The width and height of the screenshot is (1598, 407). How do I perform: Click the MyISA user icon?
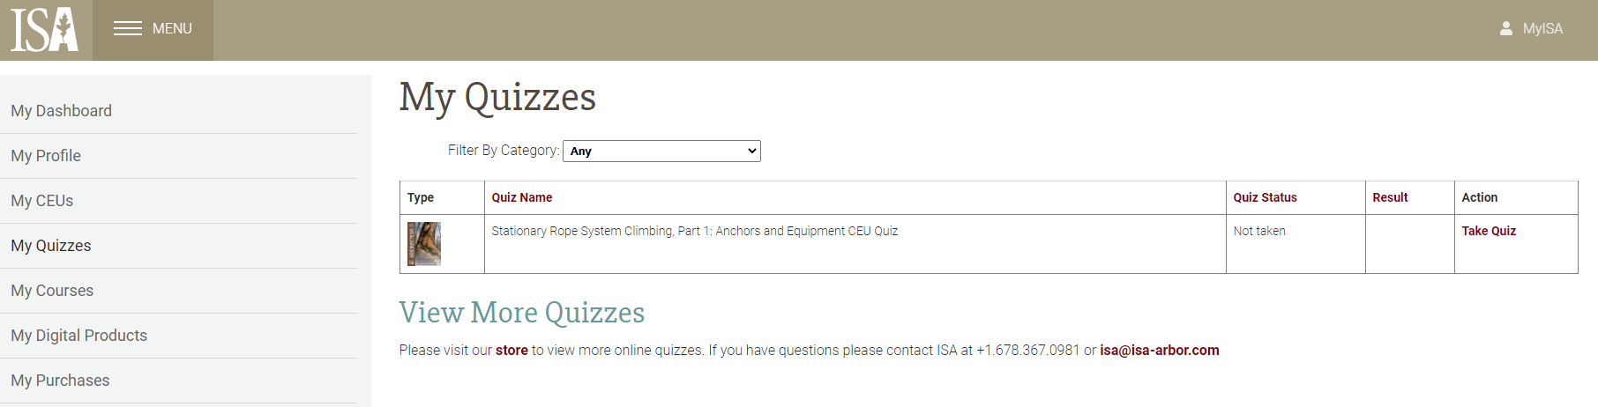coord(1506,29)
